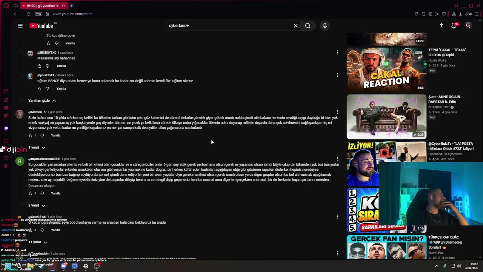Viewport: 483px width, 272px height.
Task: Focus the address bar URL field
Action: point(72,14)
